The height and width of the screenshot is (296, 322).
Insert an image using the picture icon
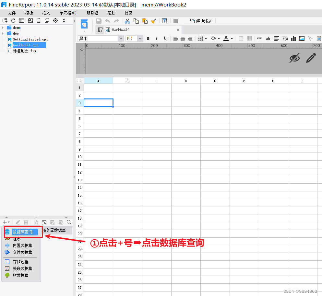point(302,39)
